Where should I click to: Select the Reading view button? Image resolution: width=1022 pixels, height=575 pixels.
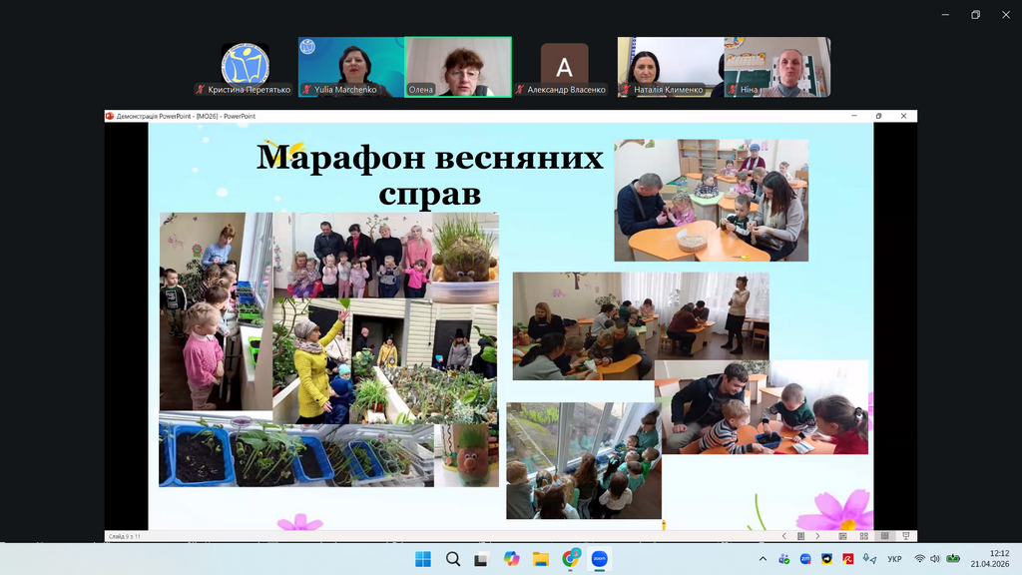886,536
